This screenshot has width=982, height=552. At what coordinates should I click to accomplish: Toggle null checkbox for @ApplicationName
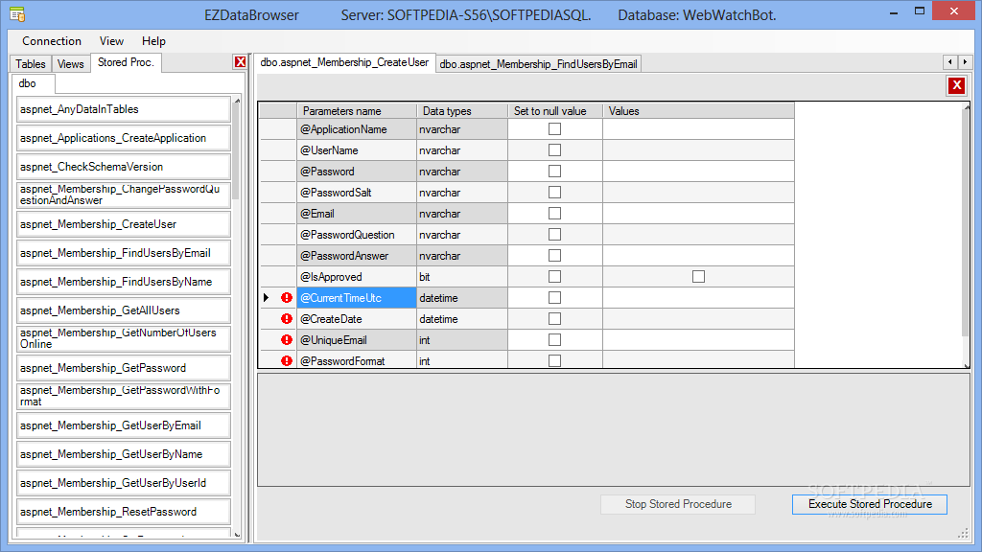coord(555,129)
